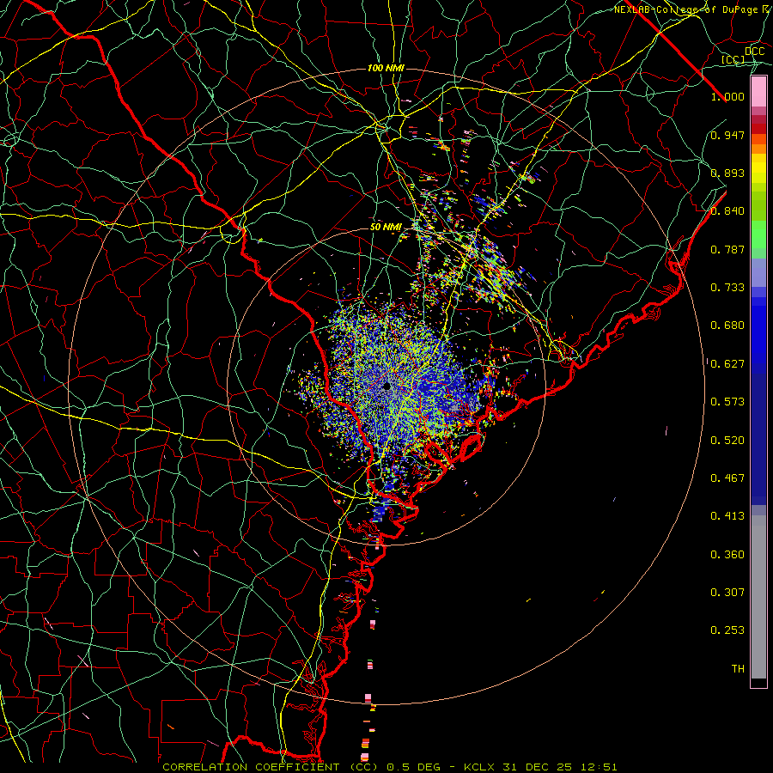Select the 0.733 legend value
Screen dimensions: 773x773
(727, 288)
